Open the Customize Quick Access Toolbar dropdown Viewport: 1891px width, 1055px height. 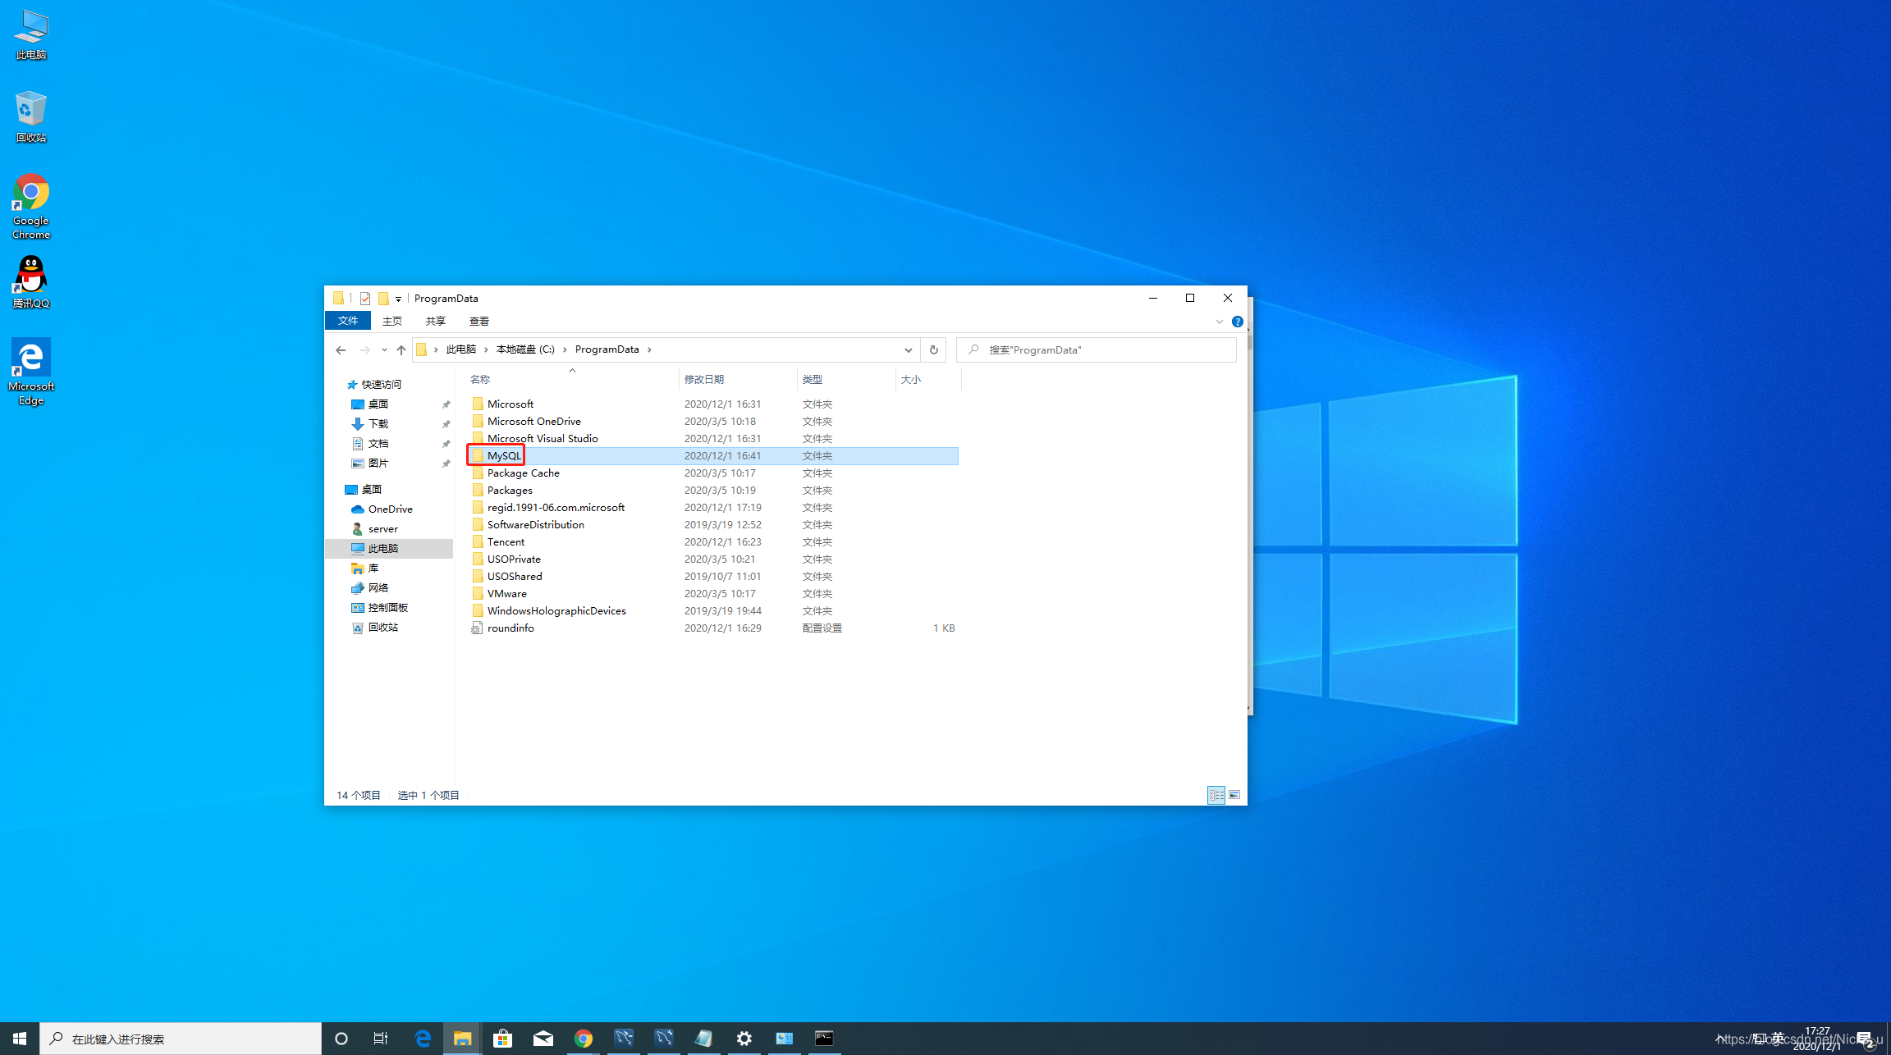pos(398,299)
